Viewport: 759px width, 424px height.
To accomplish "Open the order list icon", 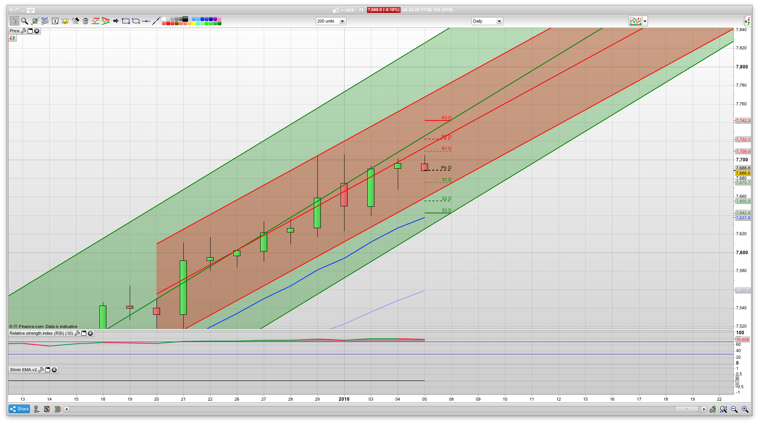I will click(x=47, y=409).
